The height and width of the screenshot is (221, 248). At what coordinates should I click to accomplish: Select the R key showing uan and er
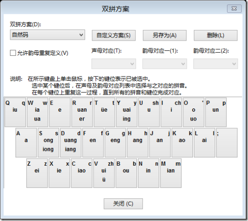point(82,112)
